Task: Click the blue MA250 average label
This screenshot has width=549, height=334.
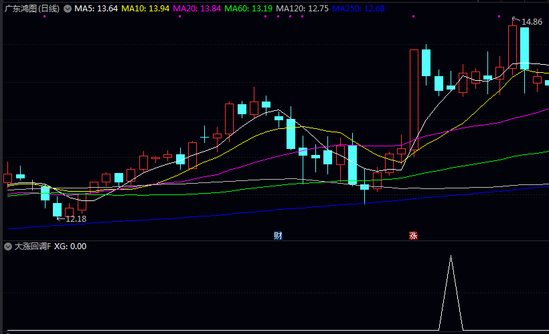Action: coord(358,9)
